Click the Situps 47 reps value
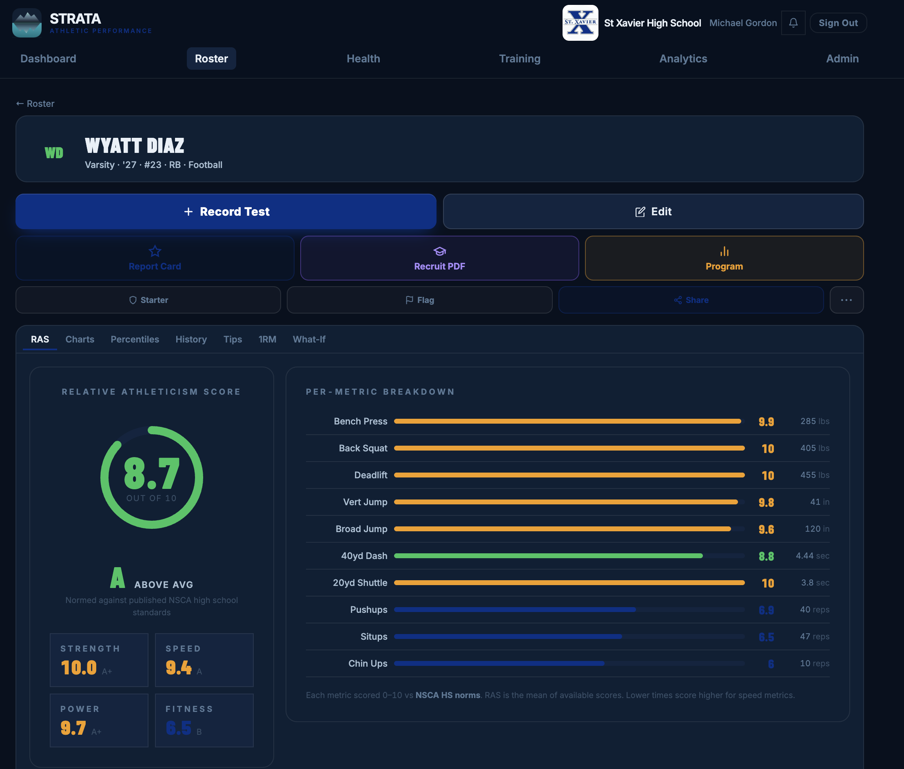Viewport: 904px width, 769px height. tap(815, 636)
